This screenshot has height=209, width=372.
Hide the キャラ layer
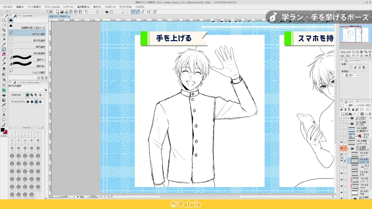tap(341, 186)
